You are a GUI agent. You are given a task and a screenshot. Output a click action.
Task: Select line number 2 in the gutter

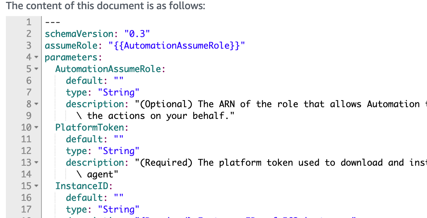tap(29, 34)
